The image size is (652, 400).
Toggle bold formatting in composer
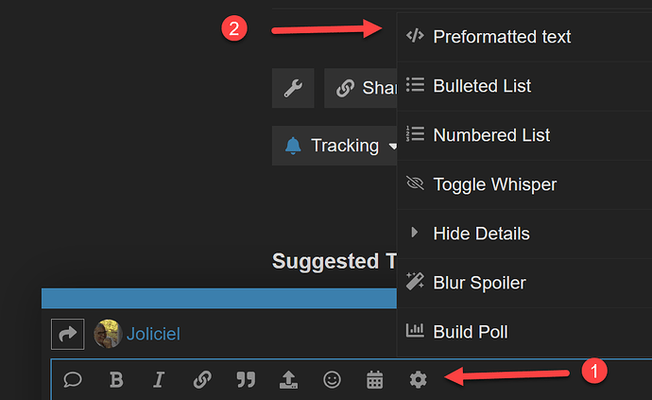[117, 379]
